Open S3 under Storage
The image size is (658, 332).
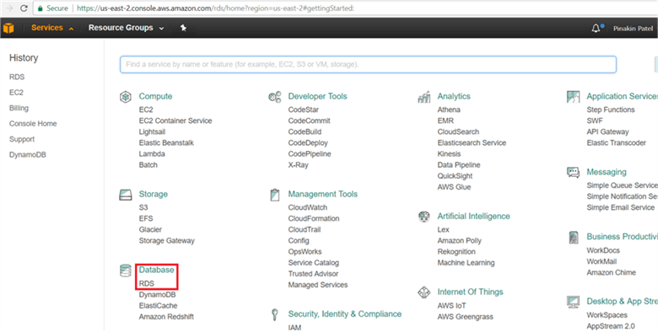click(x=143, y=207)
